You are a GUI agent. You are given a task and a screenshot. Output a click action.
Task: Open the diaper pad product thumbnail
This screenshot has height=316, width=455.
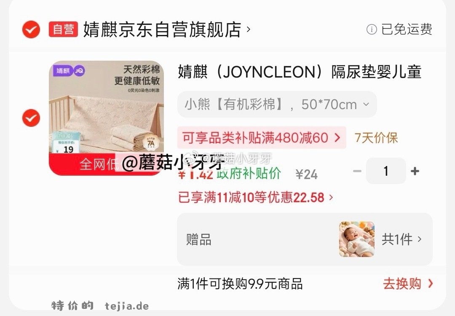106,118
